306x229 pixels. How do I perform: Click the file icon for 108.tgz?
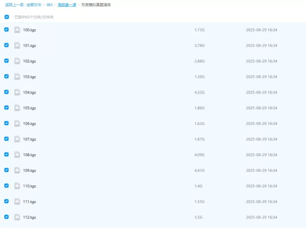tap(17, 155)
